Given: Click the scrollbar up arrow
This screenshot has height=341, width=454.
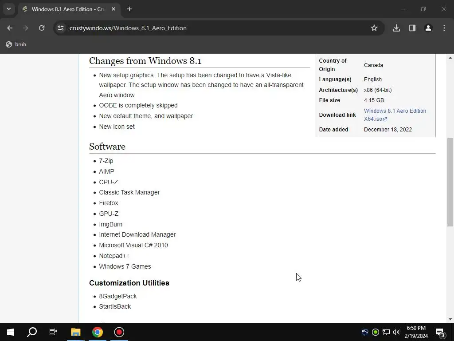Looking at the screenshot, I should point(450,58).
